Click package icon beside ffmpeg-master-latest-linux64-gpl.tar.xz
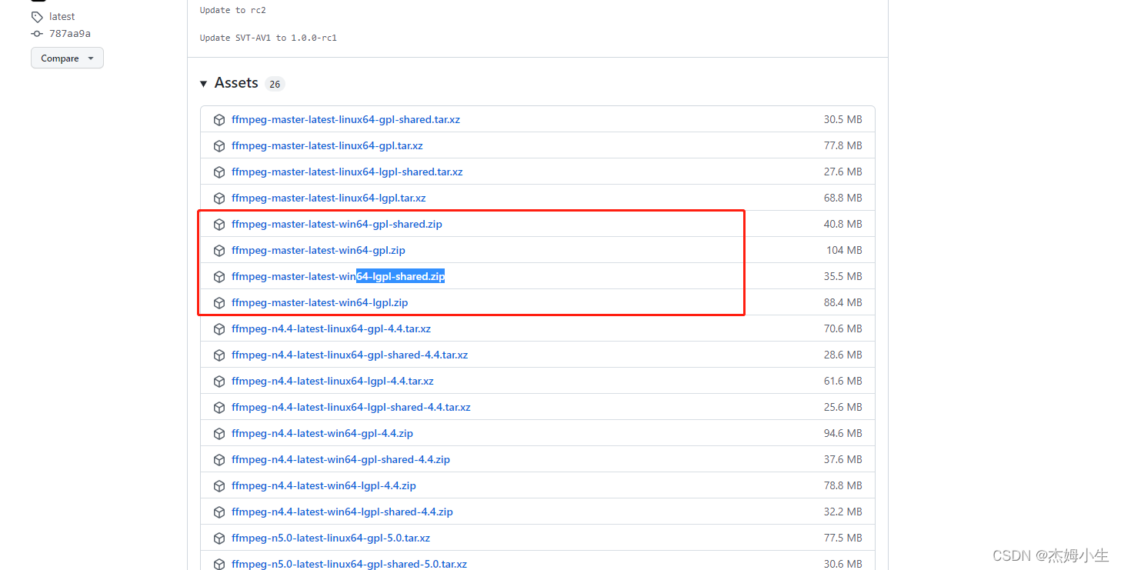This screenshot has height=570, width=1121. click(x=219, y=146)
